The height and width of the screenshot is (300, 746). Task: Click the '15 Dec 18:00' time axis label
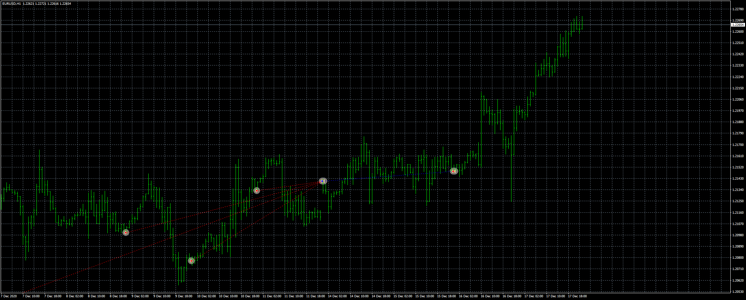pos(446,296)
